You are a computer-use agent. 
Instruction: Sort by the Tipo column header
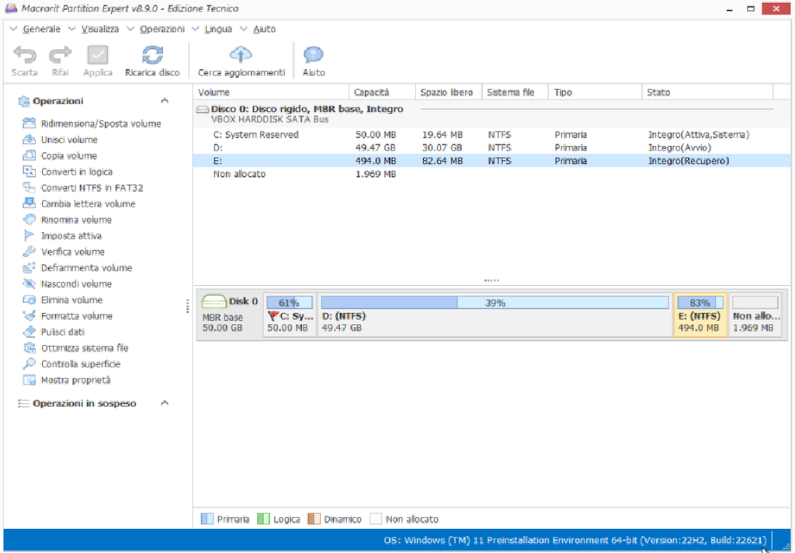click(595, 92)
